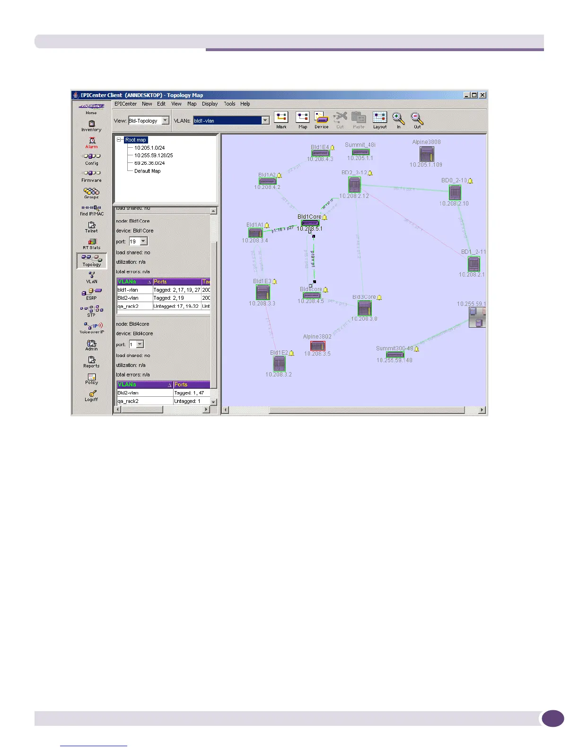Open the Telnet applet icon
This screenshot has height=750, width=579.
[x=91, y=227]
